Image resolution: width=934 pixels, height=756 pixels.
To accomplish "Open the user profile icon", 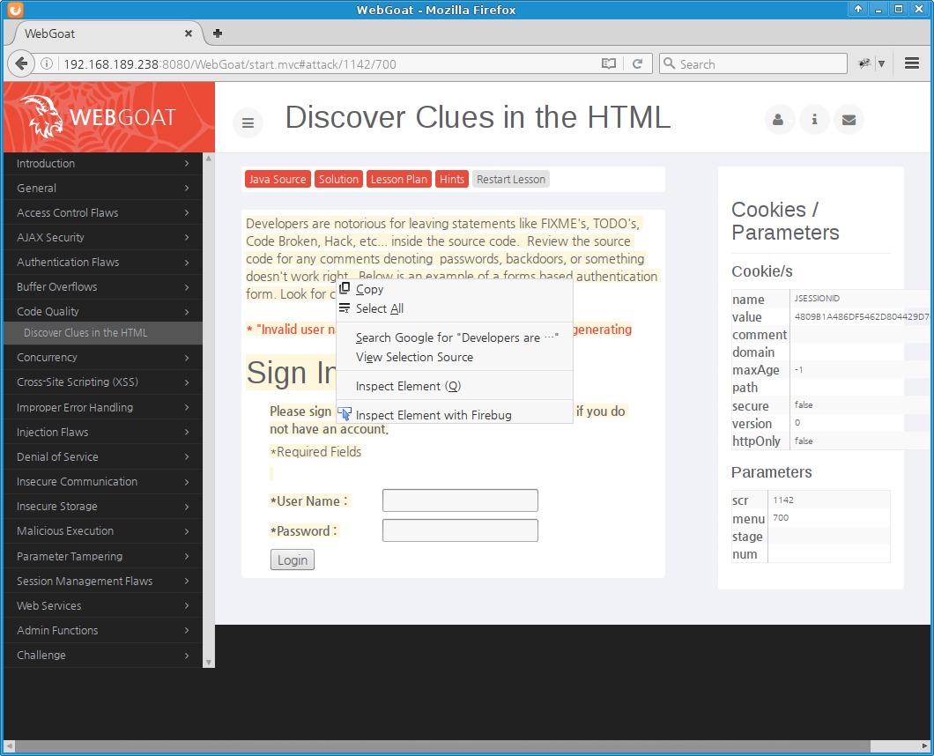I will click(779, 119).
